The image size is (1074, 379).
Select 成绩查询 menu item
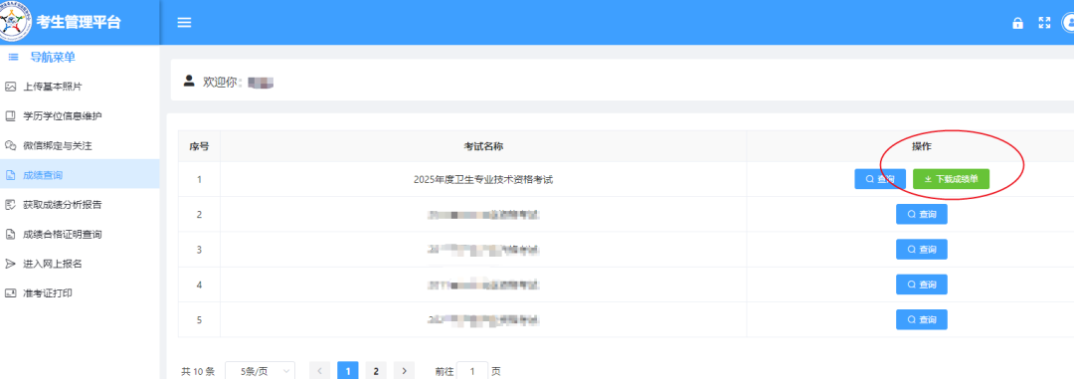pos(80,175)
